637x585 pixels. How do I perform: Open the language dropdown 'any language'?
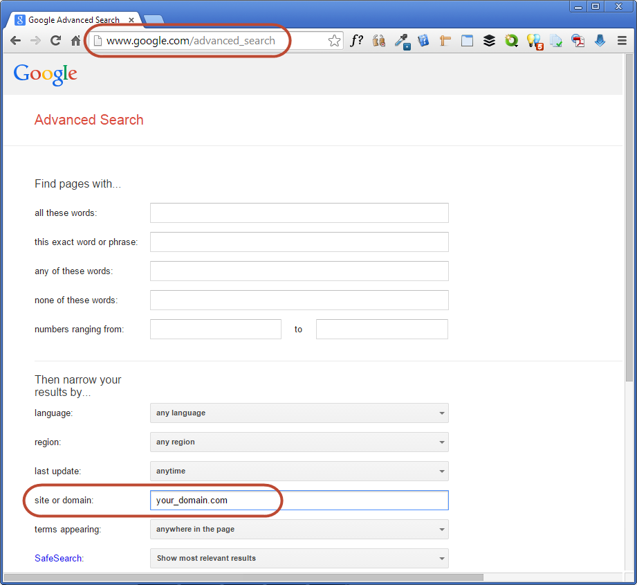pos(299,413)
